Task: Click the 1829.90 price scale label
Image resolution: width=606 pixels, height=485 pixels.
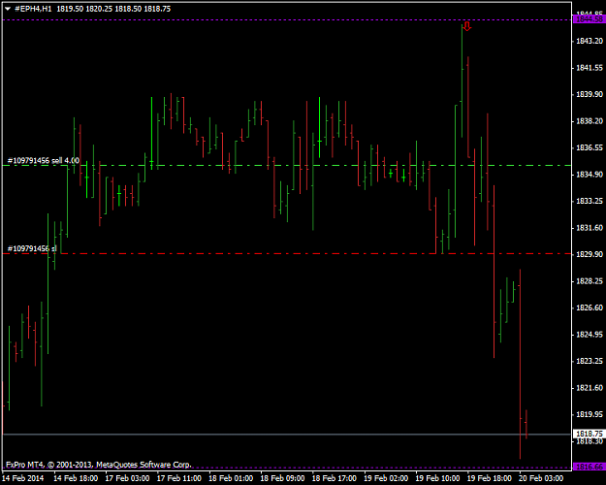Action: [590, 255]
